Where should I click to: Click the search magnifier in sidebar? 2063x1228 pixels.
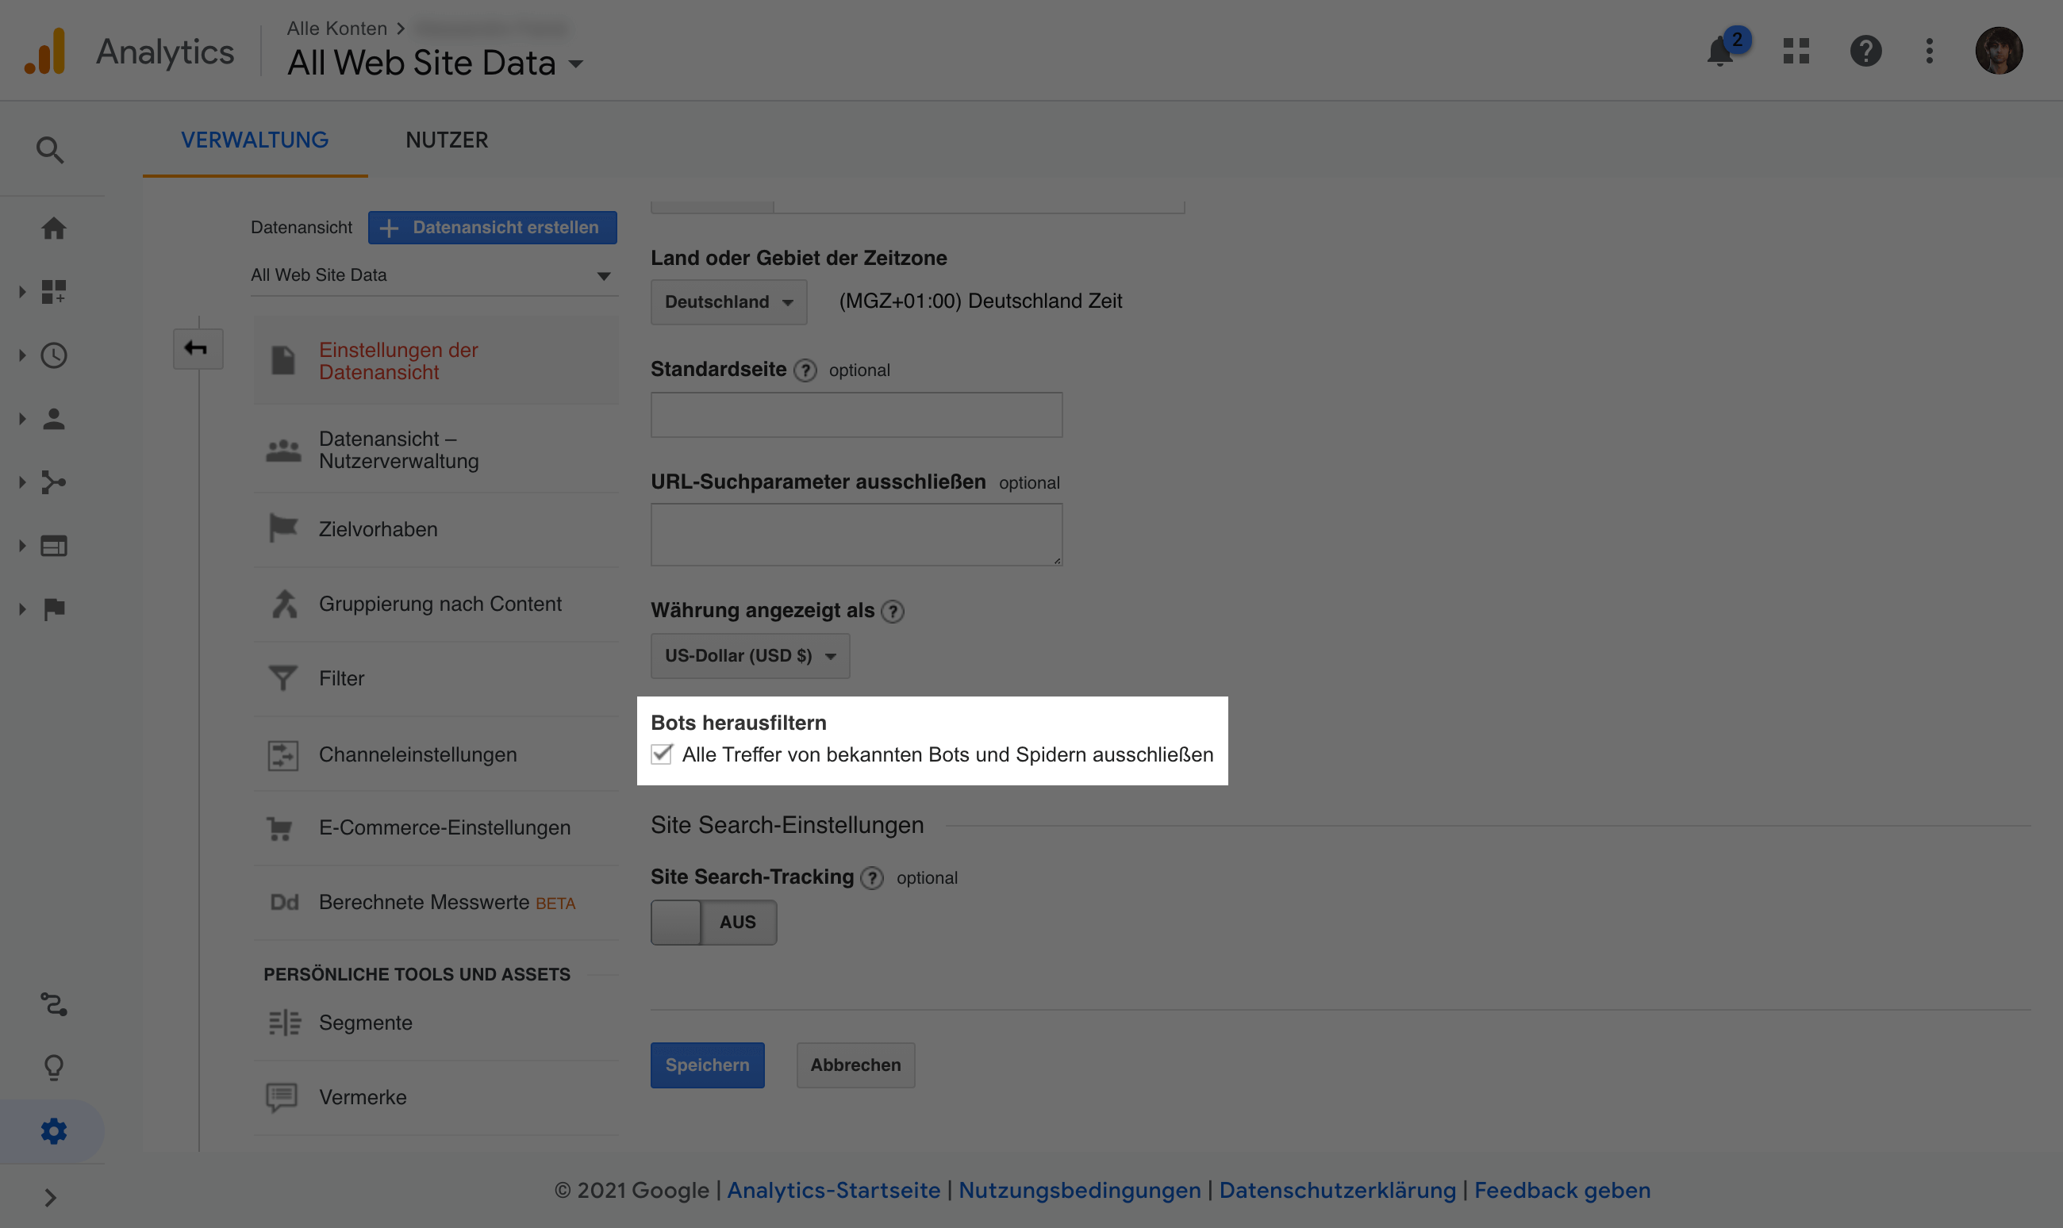point(51,150)
